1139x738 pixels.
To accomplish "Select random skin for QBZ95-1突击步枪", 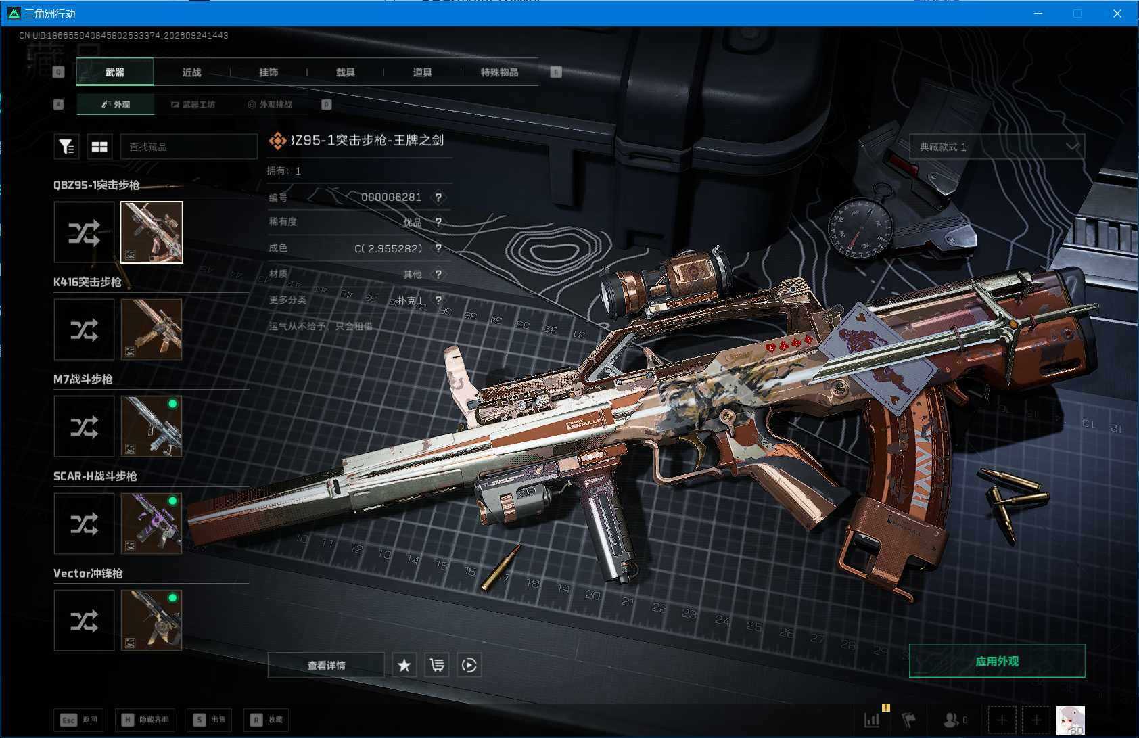I will 84,233.
